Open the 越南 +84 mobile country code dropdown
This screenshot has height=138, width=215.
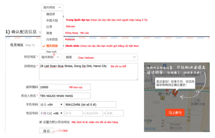[52, 105]
